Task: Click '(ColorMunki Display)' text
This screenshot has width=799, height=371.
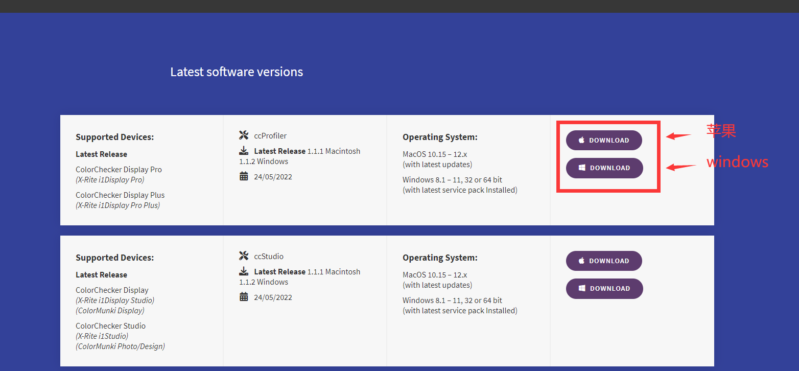Action: pos(110,311)
